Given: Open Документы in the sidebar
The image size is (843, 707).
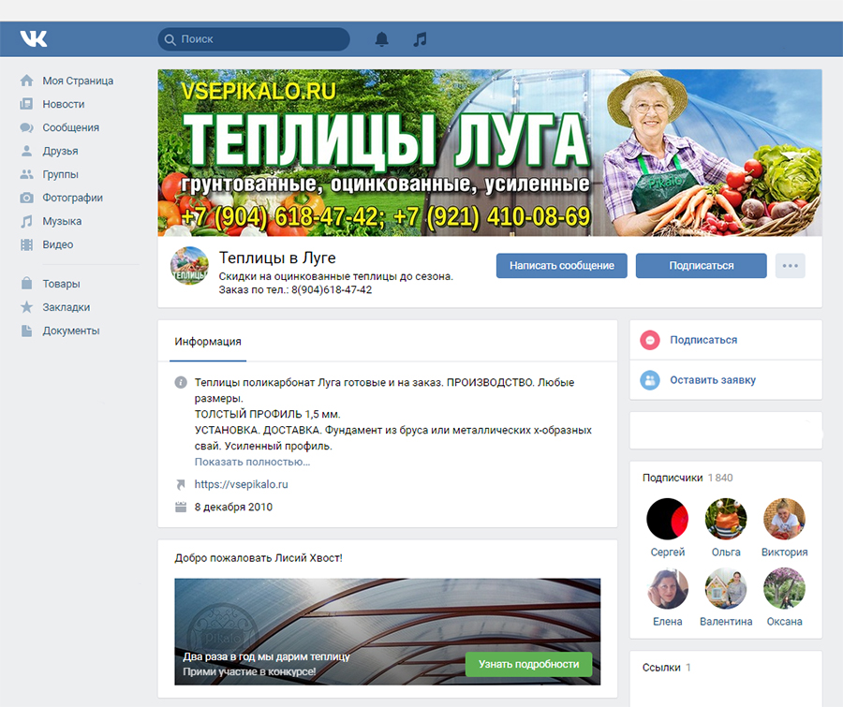Looking at the screenshot, I should (71, 331).
